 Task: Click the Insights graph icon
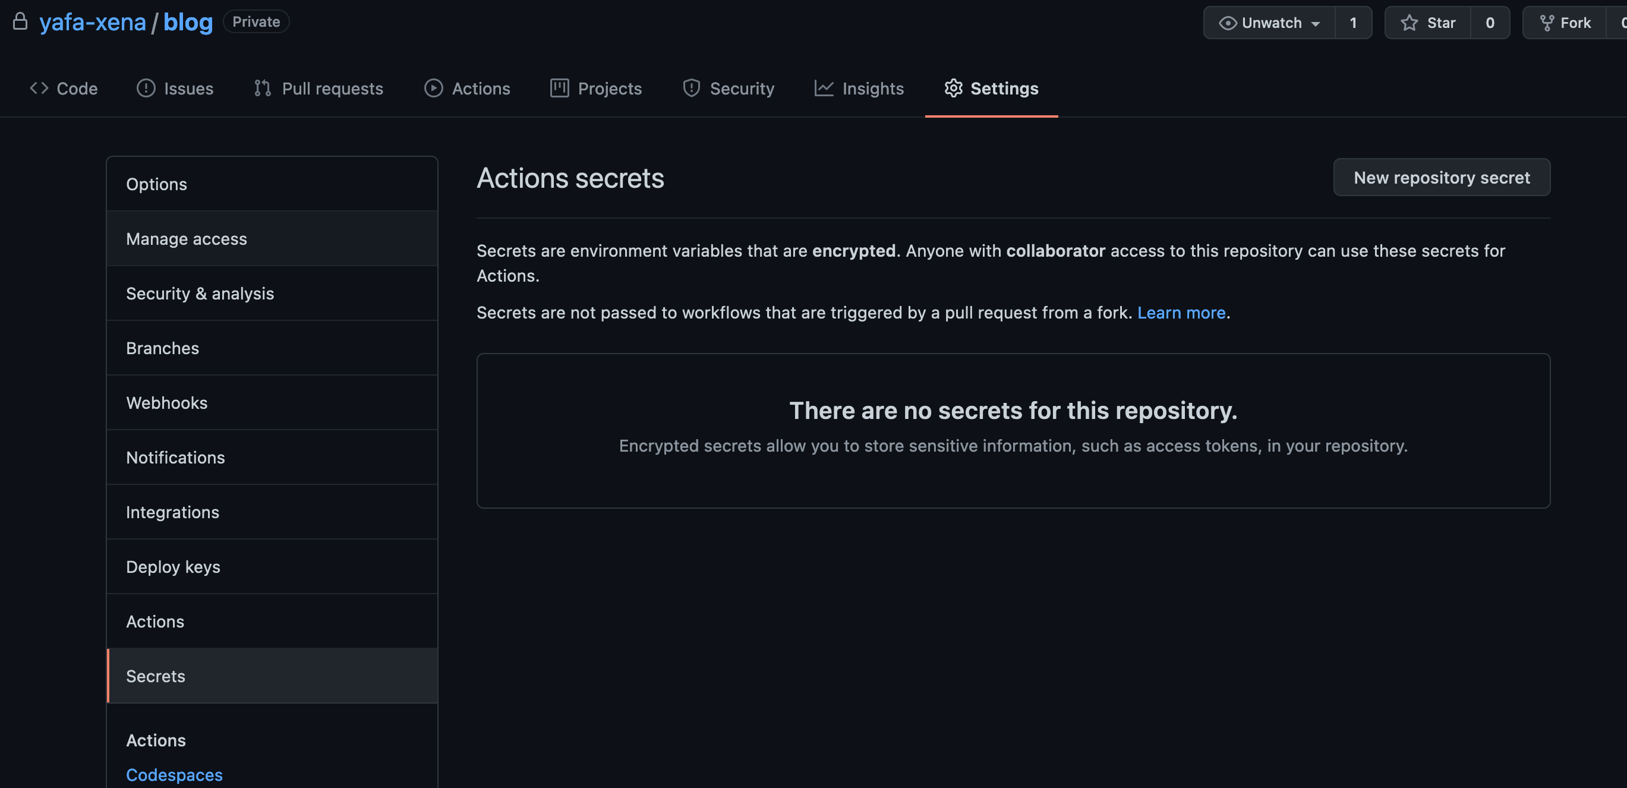(x=824, y=89)
